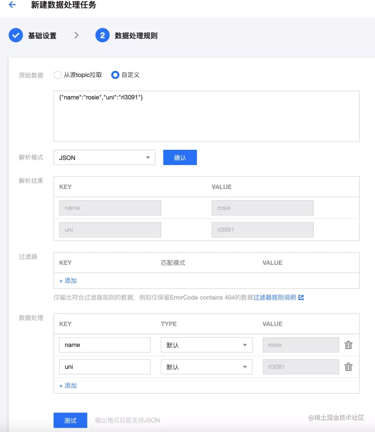The image size is (375, 432).
Task: Select the 从源topic拉取 radio option
Action: click(58, 75)
